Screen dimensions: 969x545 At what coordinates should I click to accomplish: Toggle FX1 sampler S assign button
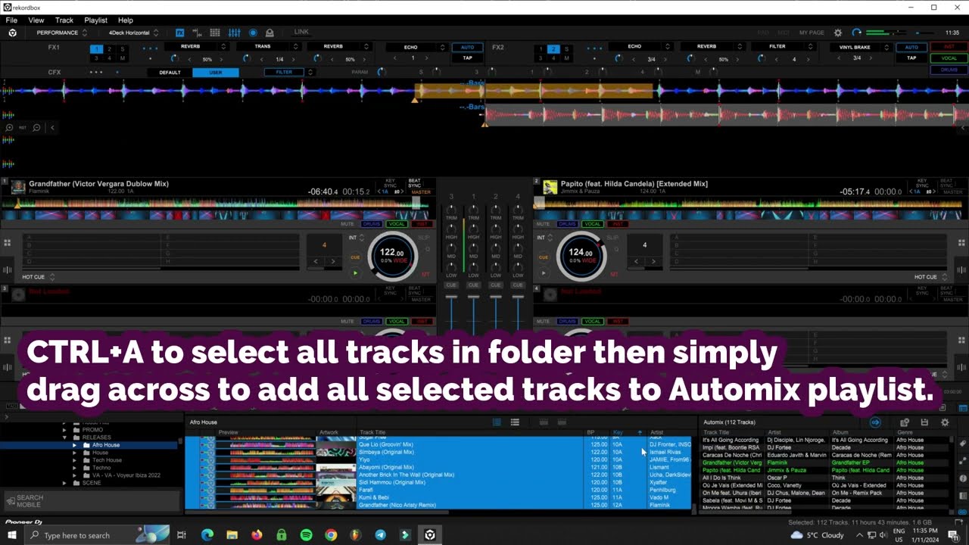click(x=123, y=49)
